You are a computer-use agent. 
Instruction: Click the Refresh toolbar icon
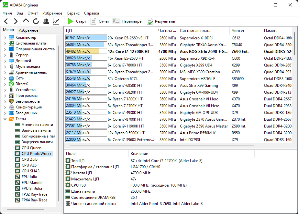tap(36, 21)
